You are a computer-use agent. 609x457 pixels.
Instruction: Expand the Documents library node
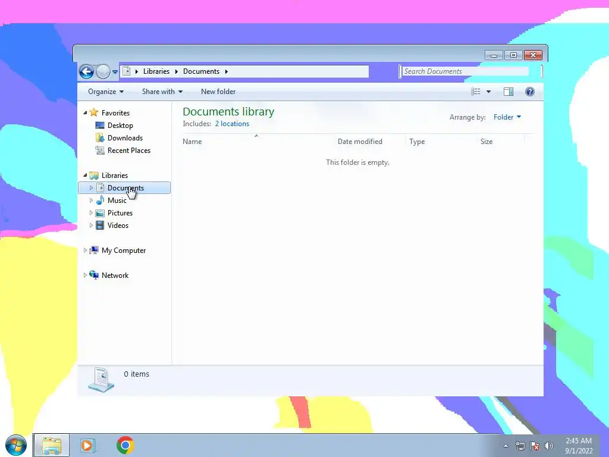tap(91, 187)
